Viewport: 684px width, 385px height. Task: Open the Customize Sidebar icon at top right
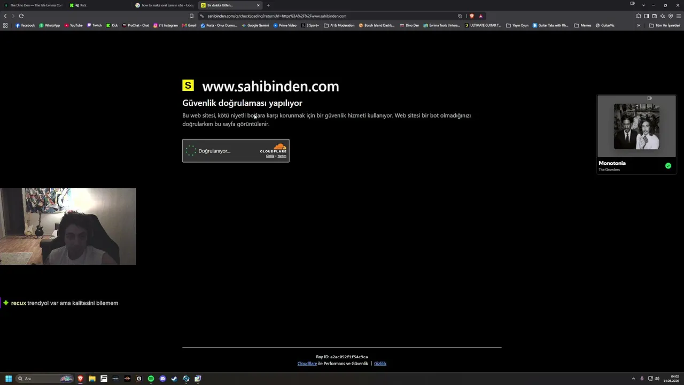tap(633, 4)
